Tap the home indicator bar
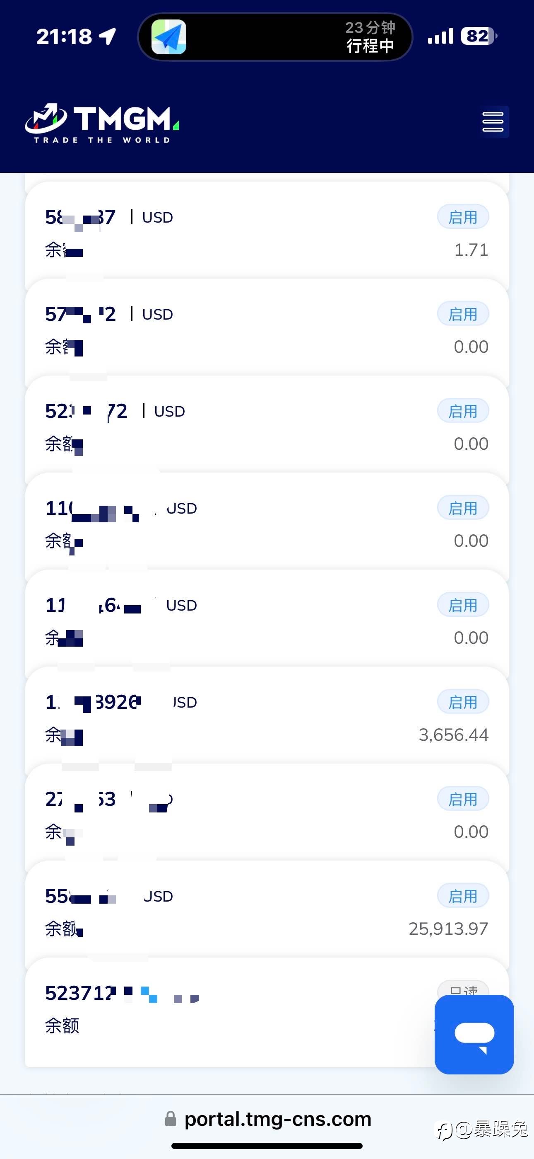Image resolution: width=534 pixels, height=1159 pixels. click(x=267, y=1145)
